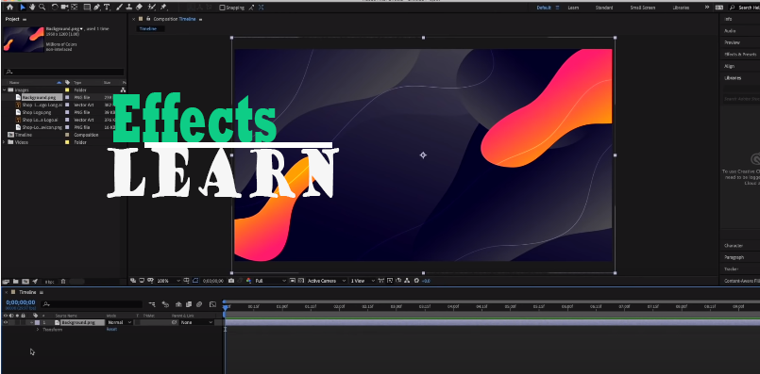760x374 pixels.
Task: Click the Project panel search field
Action: [64, 72]
